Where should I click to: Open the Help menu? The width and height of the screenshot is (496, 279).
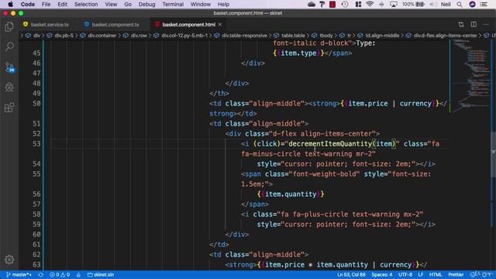(223, 4)
